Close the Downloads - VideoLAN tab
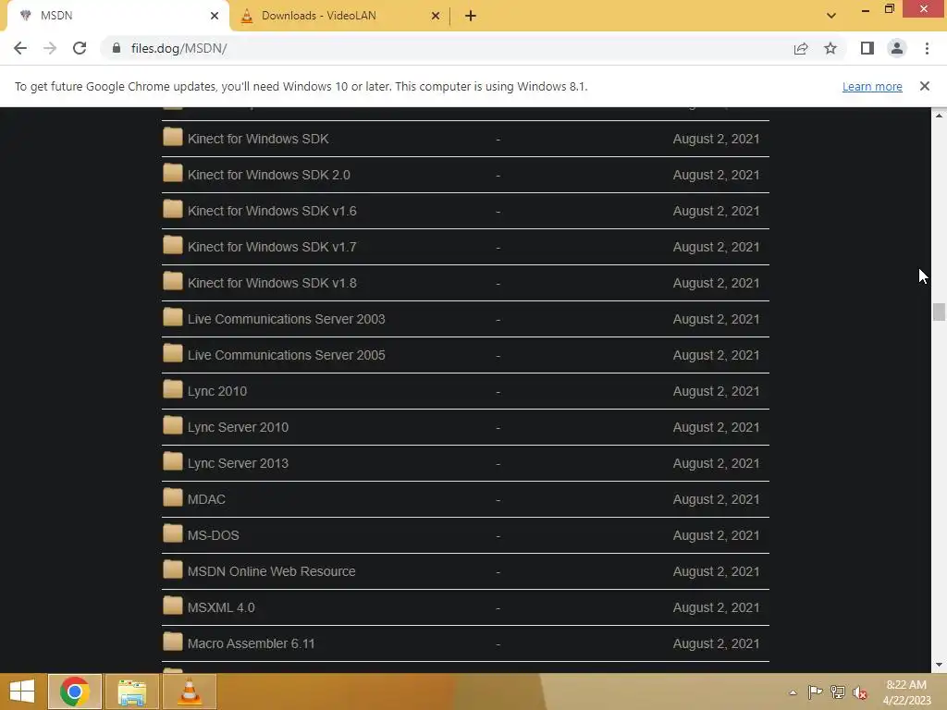The height and width of the screenshot is (710, 947). pyautogui.click(x=436, y=16)
